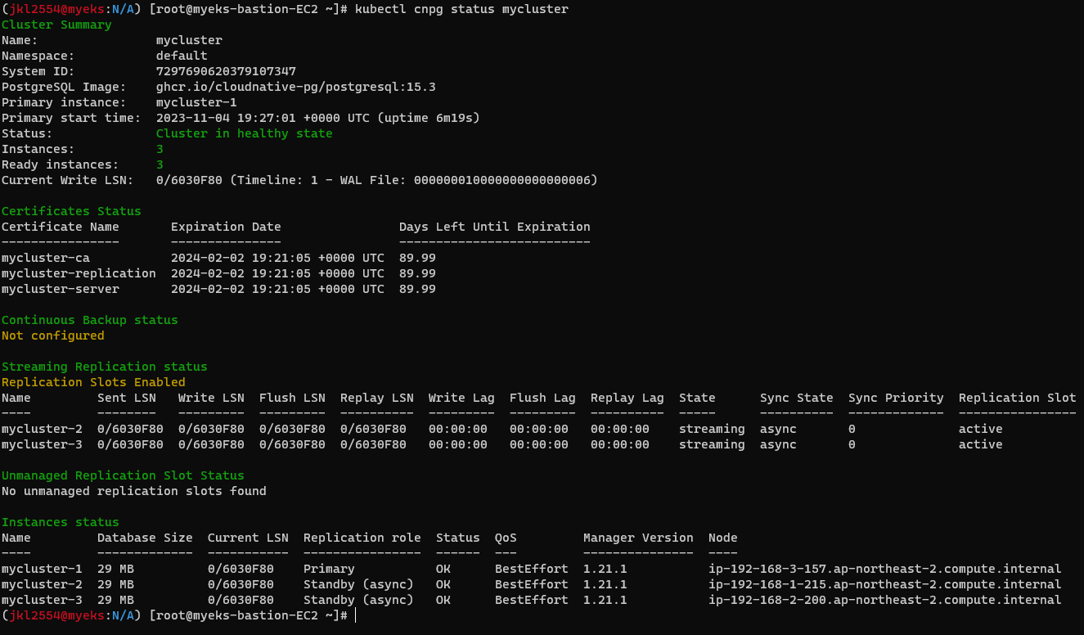Click 'Days Left Until Expiration' column header

pos(495,227)
